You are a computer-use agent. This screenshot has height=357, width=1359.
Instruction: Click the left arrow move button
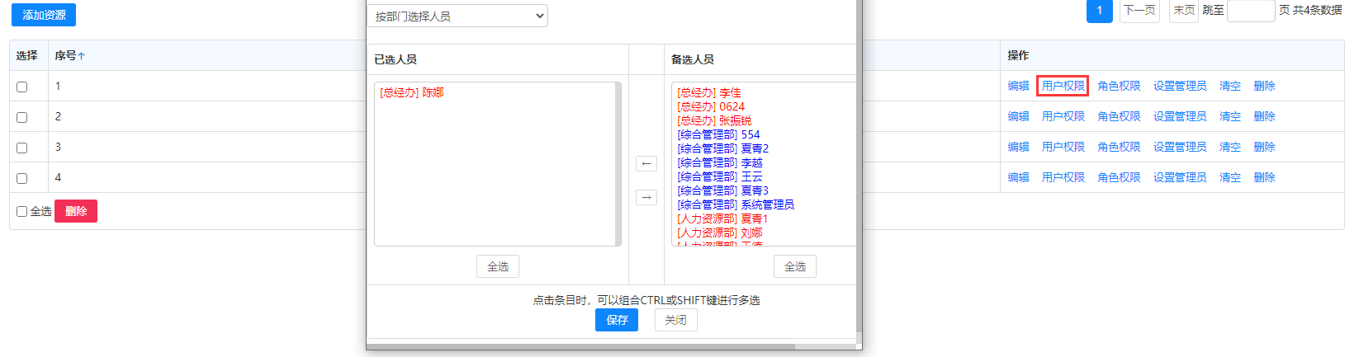pos(646,163)
